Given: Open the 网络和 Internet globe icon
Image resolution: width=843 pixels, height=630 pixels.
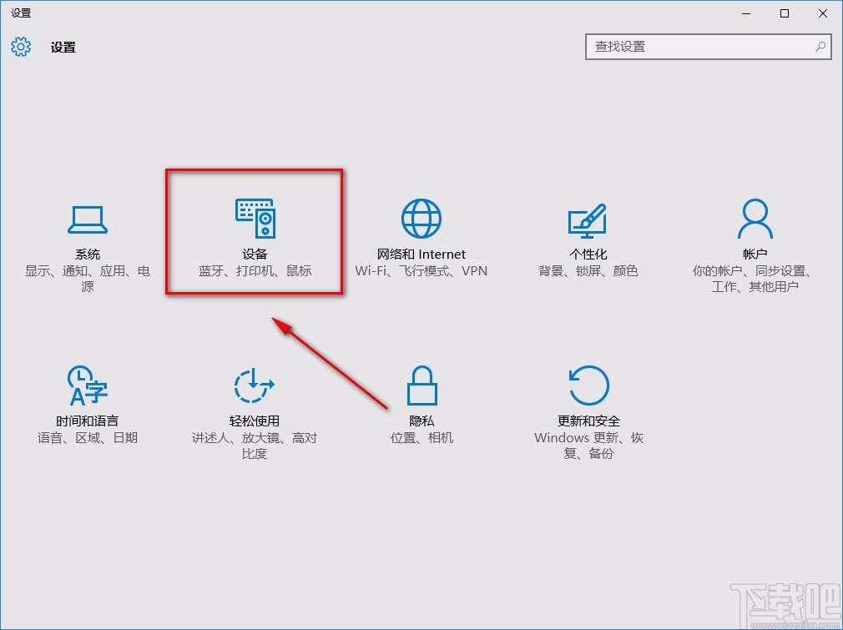Looking at the screenshot, I should (421, 217).
